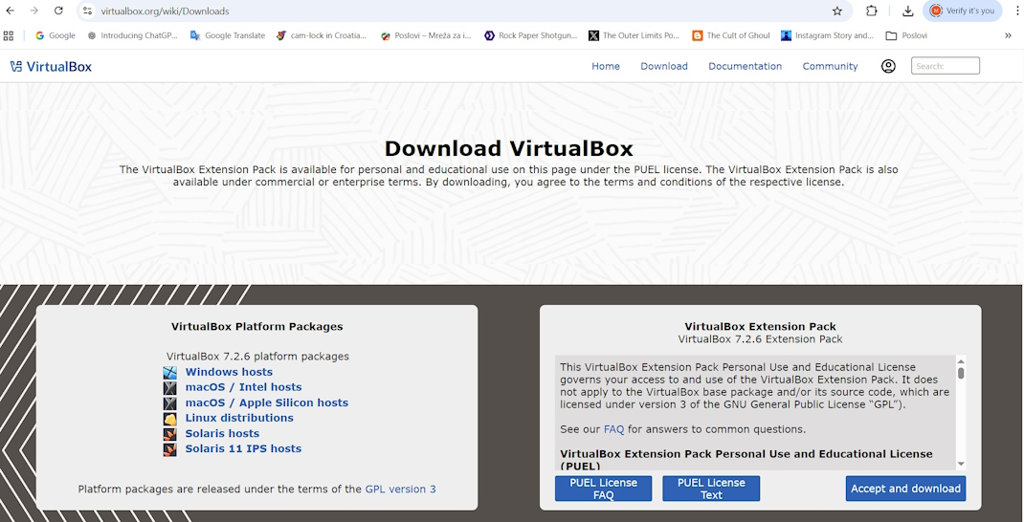Show more bookmarks with the double chevron
This screenshot has width=1024, height=522.
tap(1008, 36)
